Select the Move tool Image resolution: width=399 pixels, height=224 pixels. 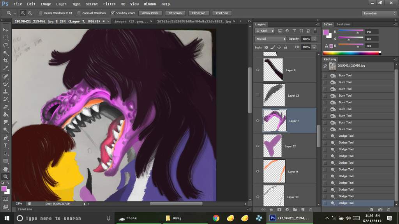pos(5,30)
